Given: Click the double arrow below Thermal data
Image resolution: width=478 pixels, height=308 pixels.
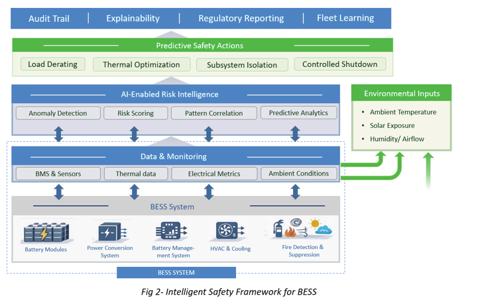Looking at the screenshot, I should [x=135, y=192].
